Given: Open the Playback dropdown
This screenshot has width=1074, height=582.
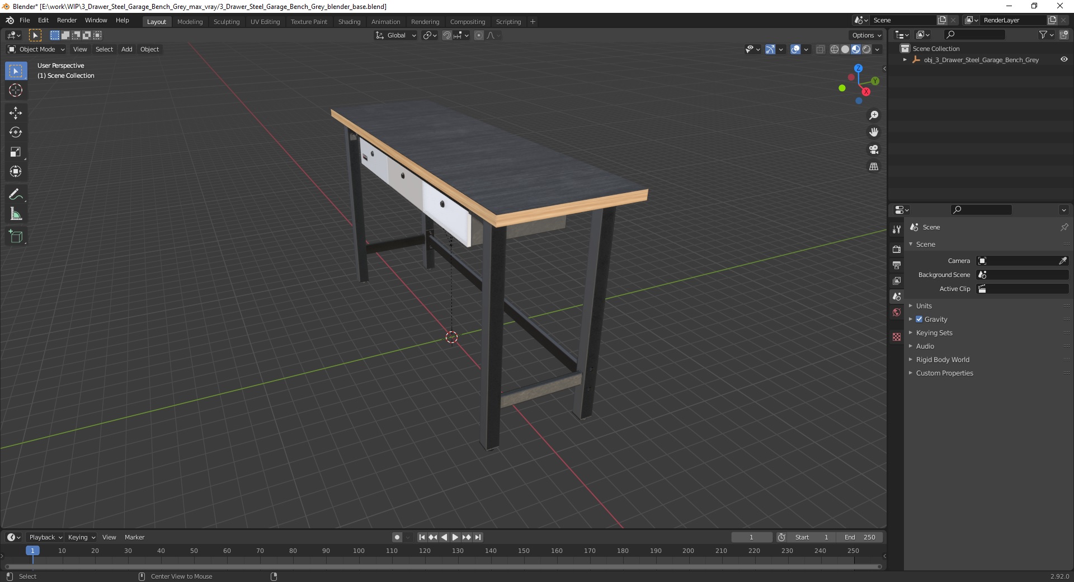Looking at the screenshot, I should coord(45,537).
